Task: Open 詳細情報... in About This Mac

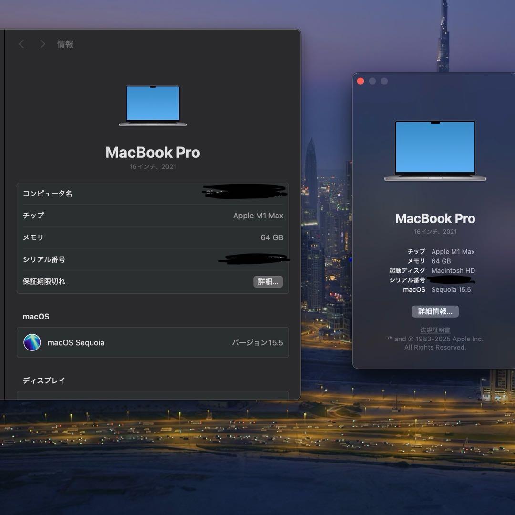Action: [x=434, y=311]
